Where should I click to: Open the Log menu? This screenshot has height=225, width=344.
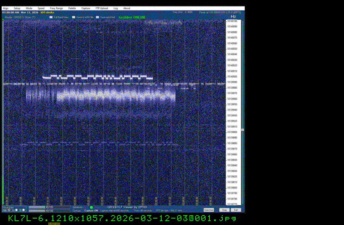point(116,8)
